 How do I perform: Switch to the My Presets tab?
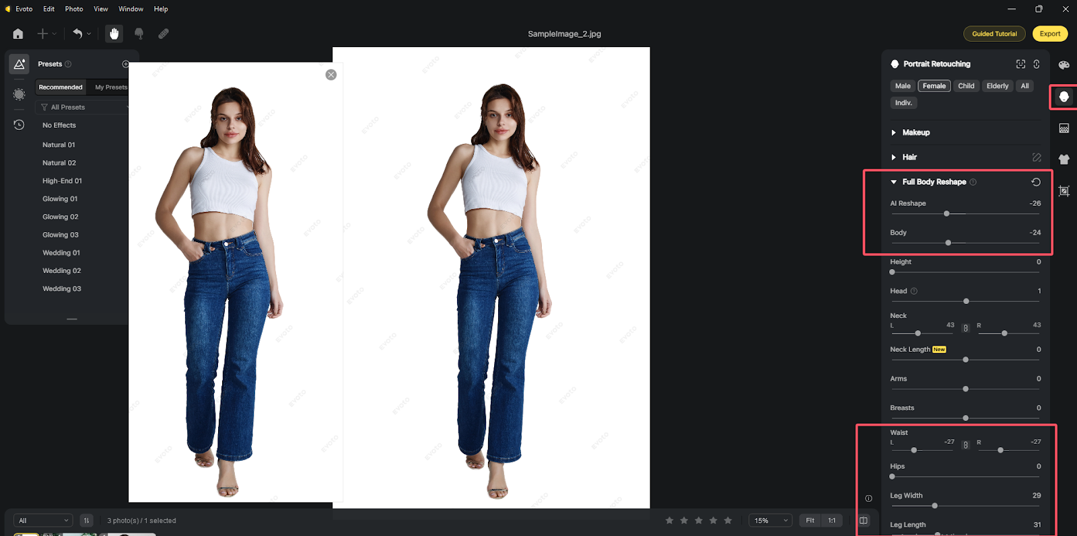(111, 87)
